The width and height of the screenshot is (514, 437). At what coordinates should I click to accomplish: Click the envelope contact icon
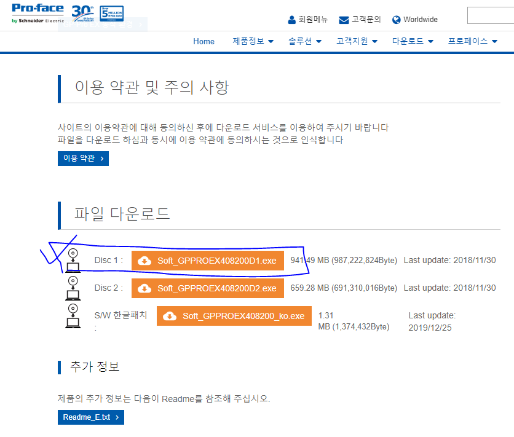(x=344, y=20)
